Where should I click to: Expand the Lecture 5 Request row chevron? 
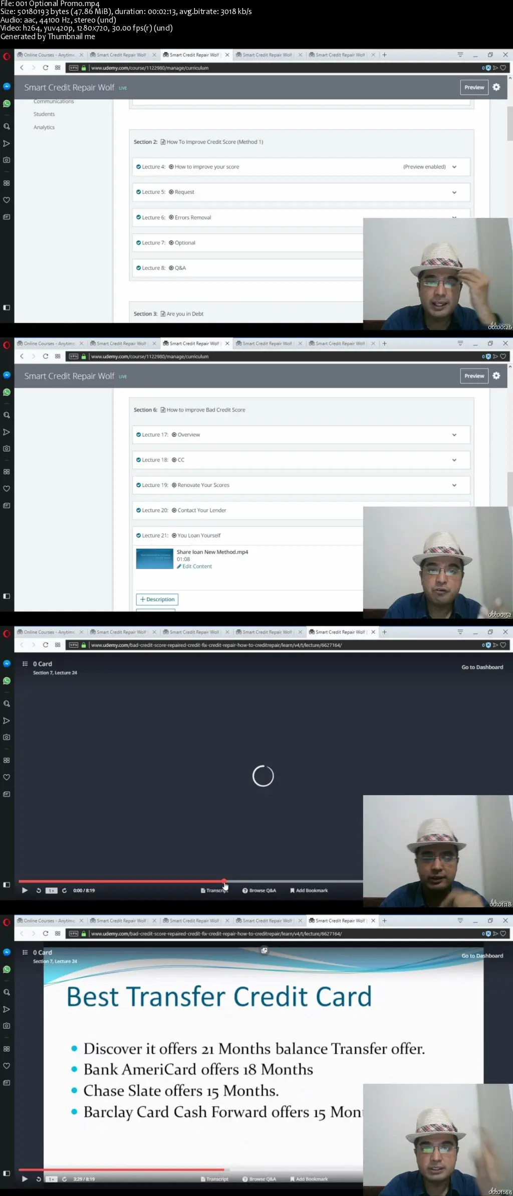[x=454, y=192]
